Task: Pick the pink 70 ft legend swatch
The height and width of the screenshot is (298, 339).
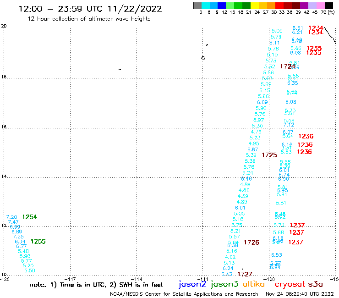Action: (x=320, y=6)
